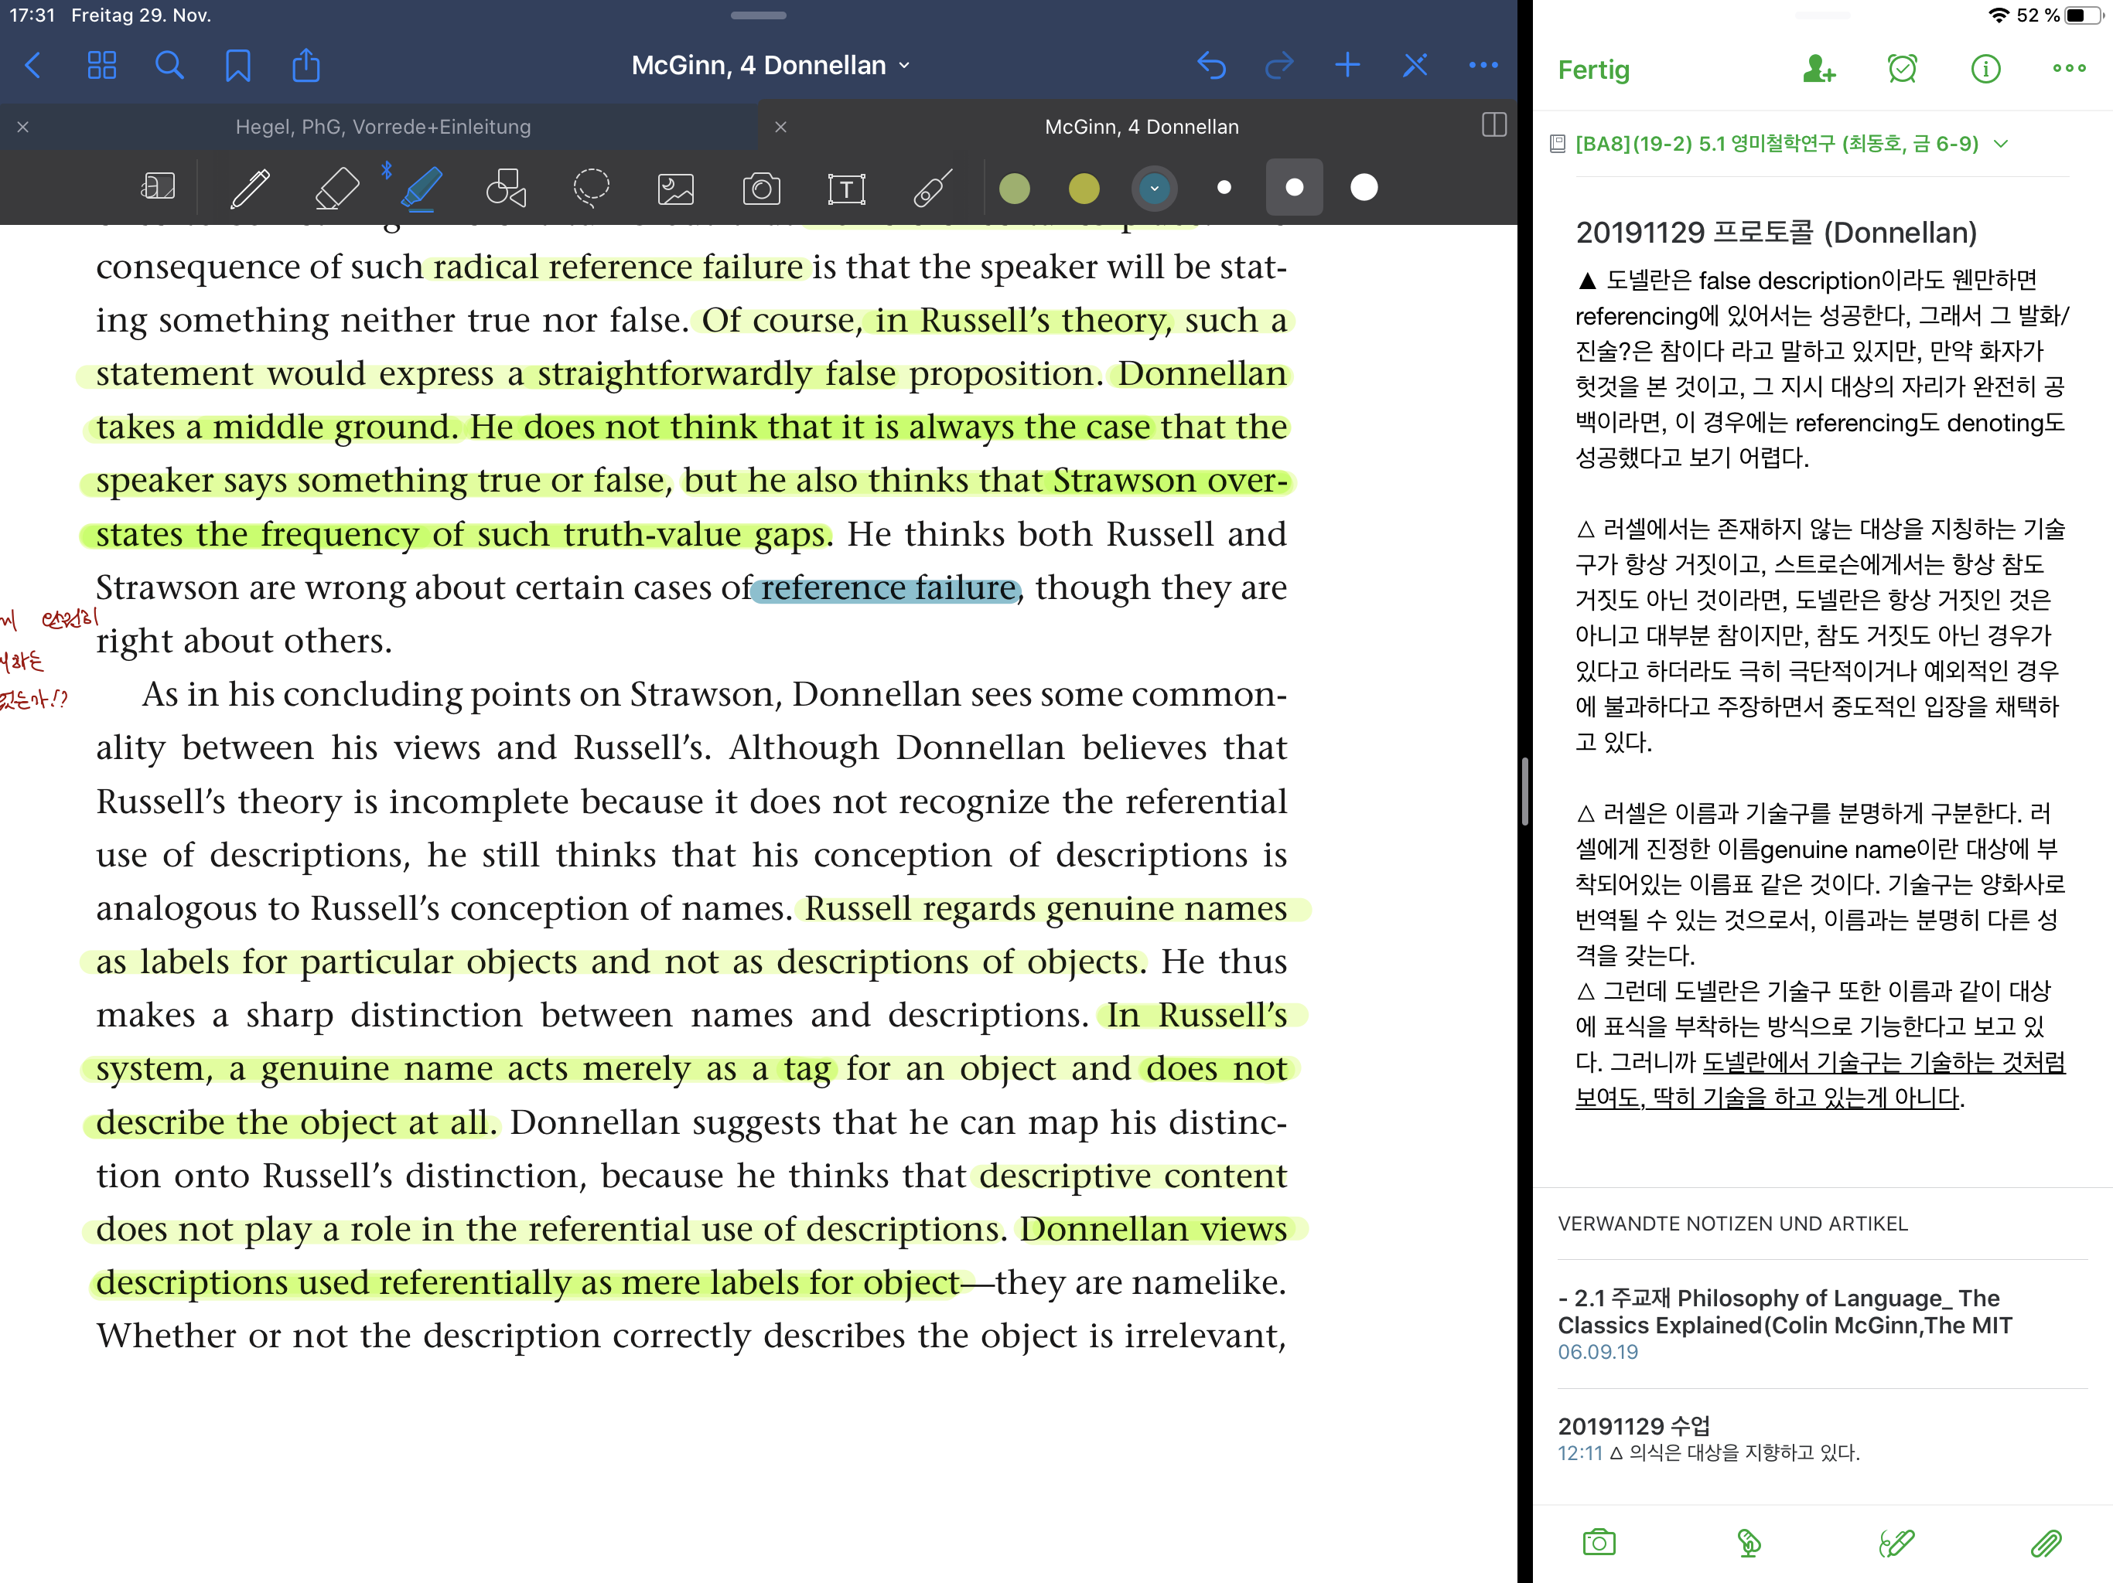Open blue highlighter color dropdown
The height and width of the screenshot is (1583, 2113).
coord(1154,188)
